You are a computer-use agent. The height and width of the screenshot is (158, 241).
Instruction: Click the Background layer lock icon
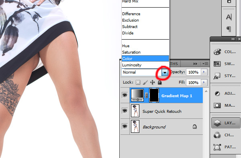pyautogui.click(x=194, y=126)
